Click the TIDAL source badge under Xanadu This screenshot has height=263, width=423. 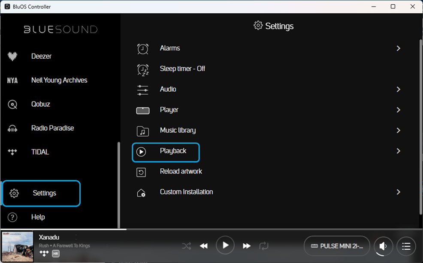tap(44, 253)
